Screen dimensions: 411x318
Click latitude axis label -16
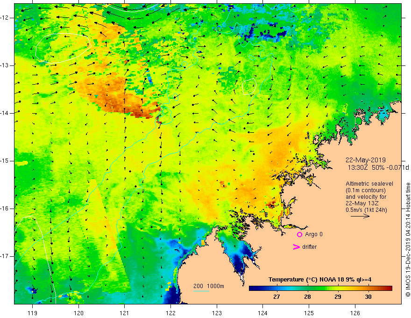click(x=5, y=209)
